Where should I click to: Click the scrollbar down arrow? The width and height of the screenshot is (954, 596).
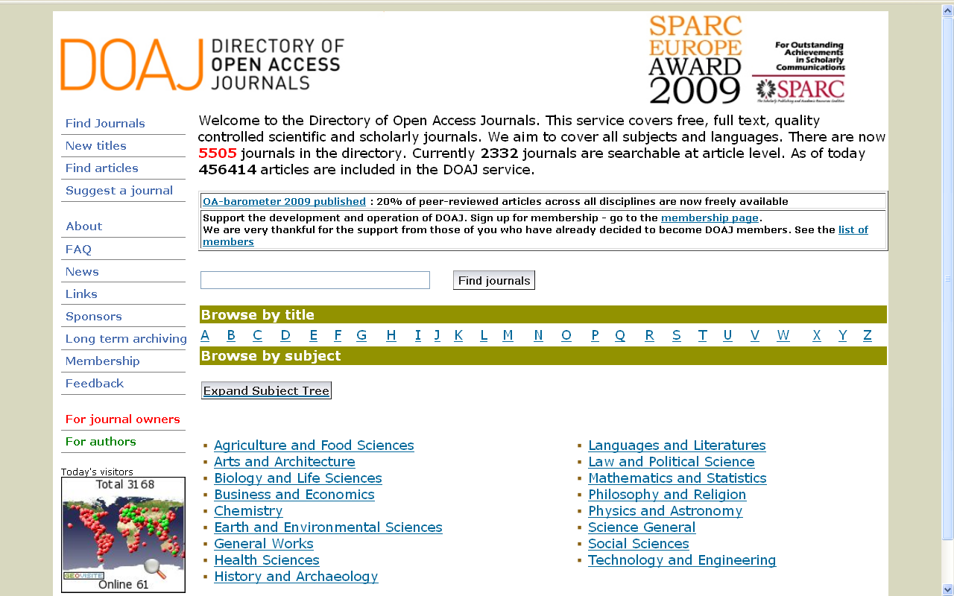(x=948, y=589)
